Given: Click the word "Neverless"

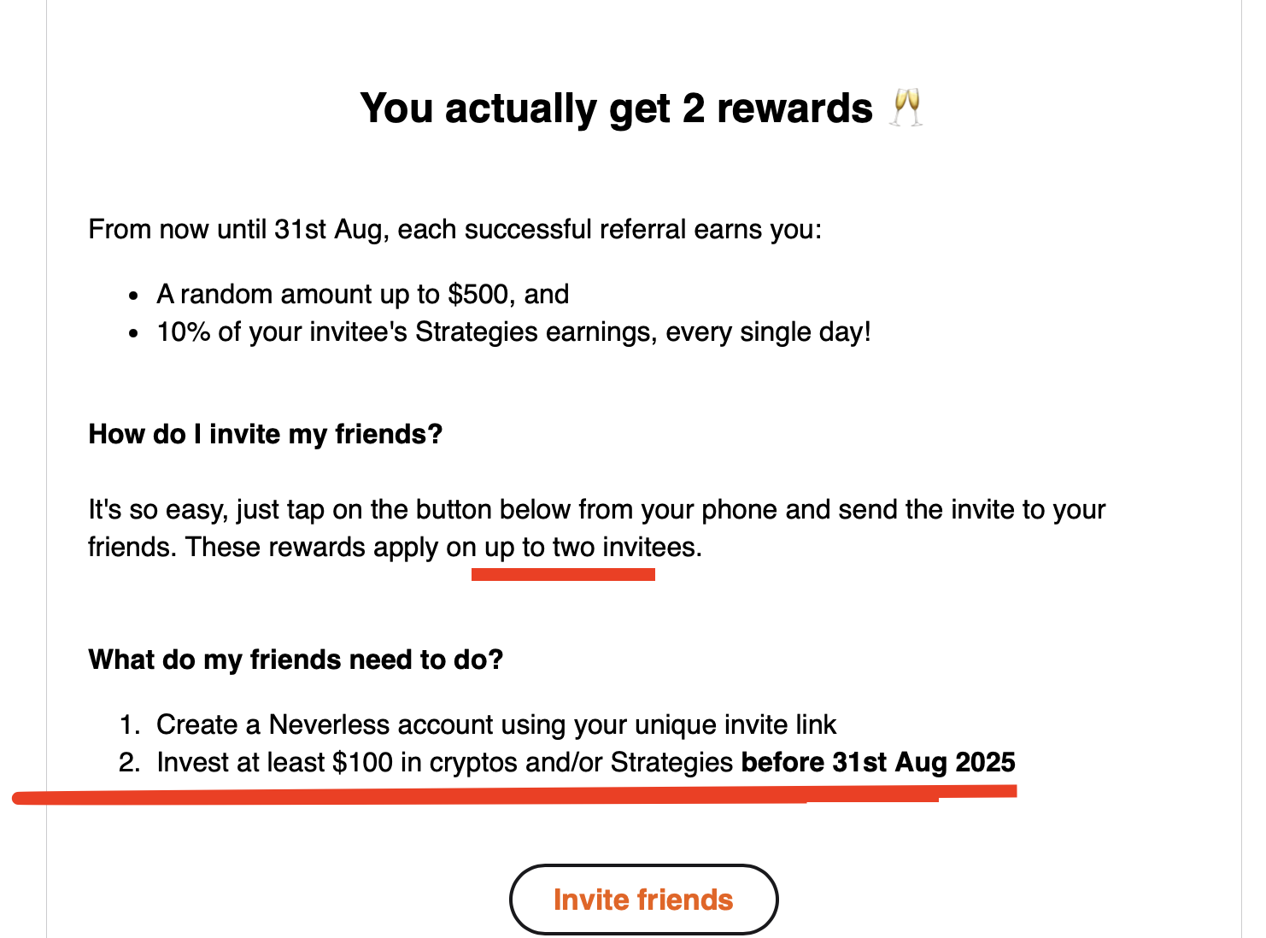Looking at the screenshot, I should (331, 725).
